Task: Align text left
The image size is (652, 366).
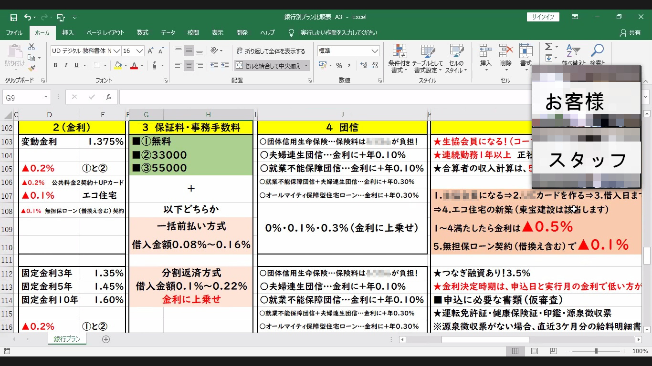Action: point(179,65)
